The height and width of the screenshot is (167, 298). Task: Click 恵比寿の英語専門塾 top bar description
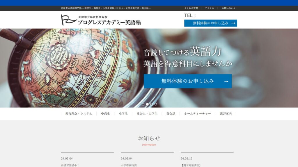[x=106, y=8]
